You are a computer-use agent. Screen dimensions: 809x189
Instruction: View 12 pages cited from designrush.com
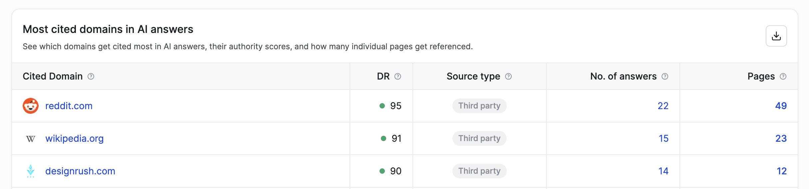[782, 171]
